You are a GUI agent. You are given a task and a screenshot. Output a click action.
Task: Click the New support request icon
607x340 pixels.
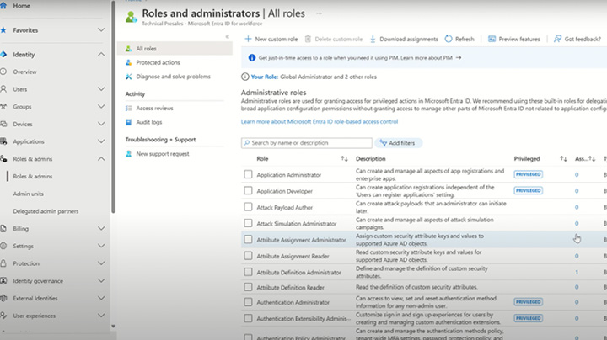[x=128, y=154]
